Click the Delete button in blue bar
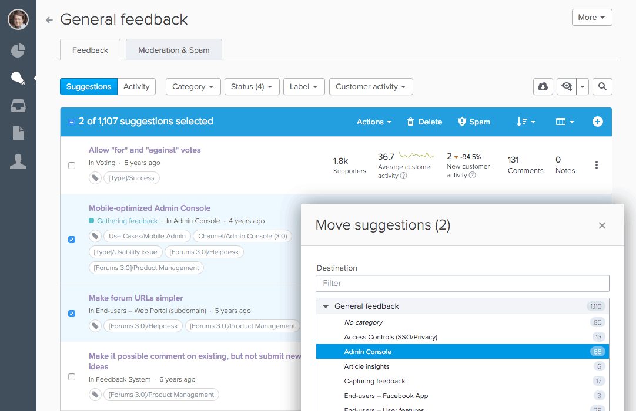636x411 pixels. click(424, 122)
